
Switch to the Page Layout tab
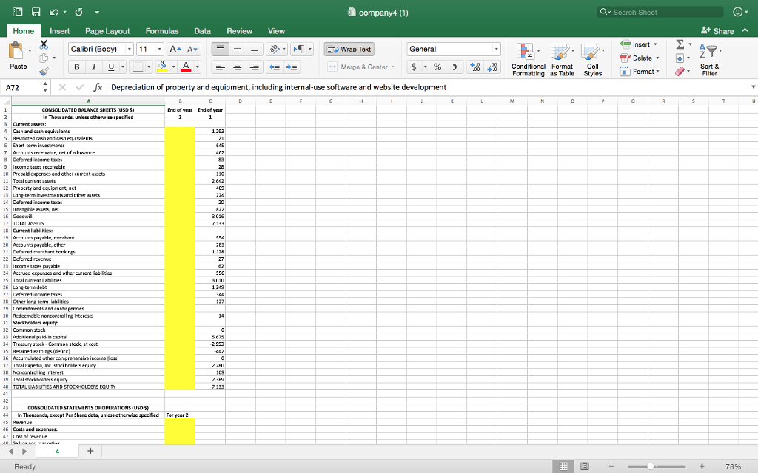(x=107, y=31)
